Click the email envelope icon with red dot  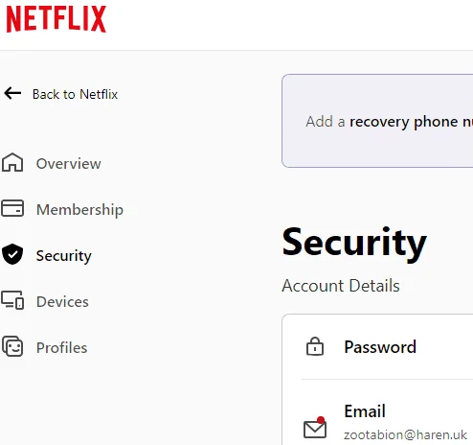click(315, 428)
